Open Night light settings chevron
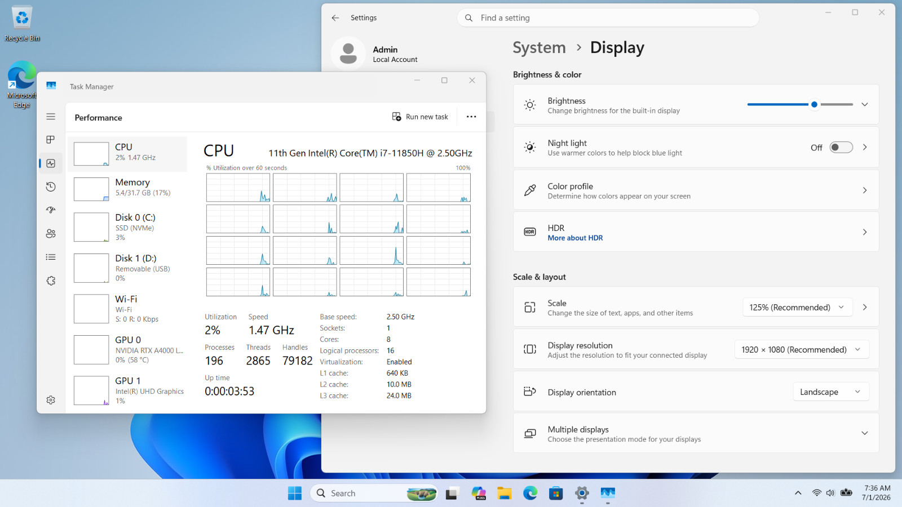 (x=865, y=148)
